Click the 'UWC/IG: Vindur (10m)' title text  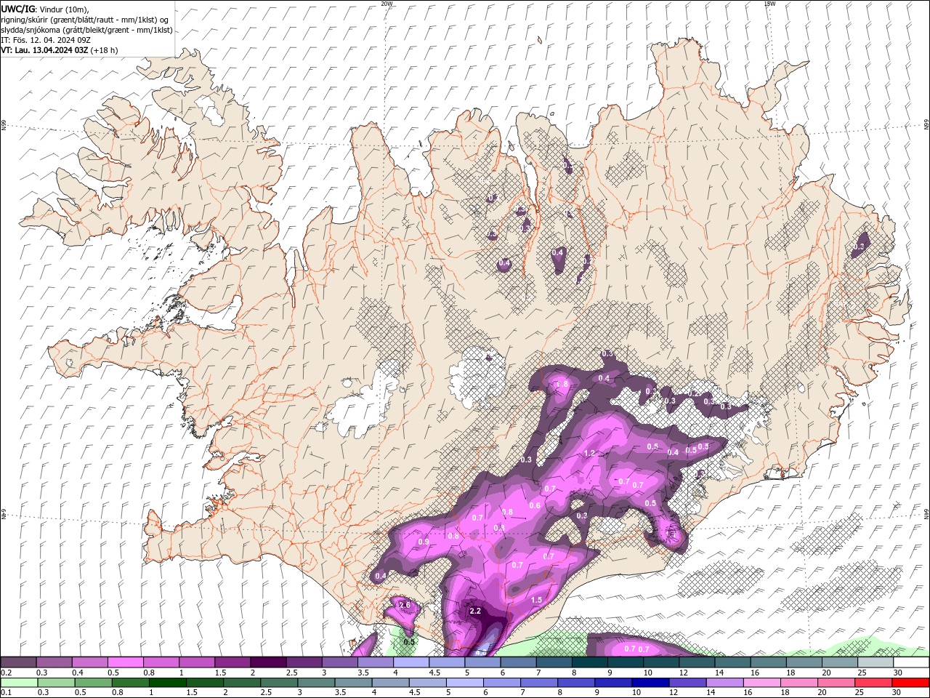pos(44,9)
